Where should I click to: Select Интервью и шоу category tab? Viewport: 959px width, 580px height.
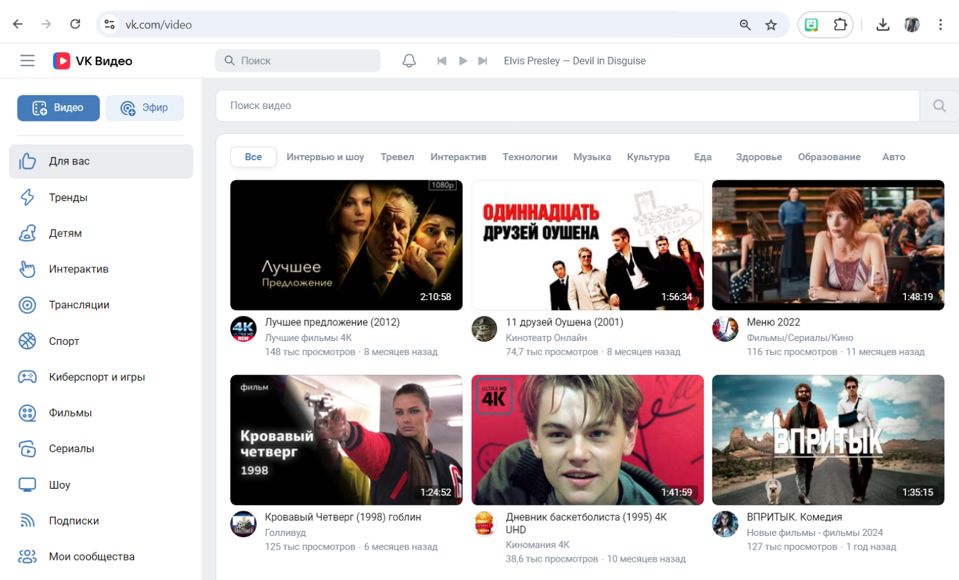tap(325, 157)
